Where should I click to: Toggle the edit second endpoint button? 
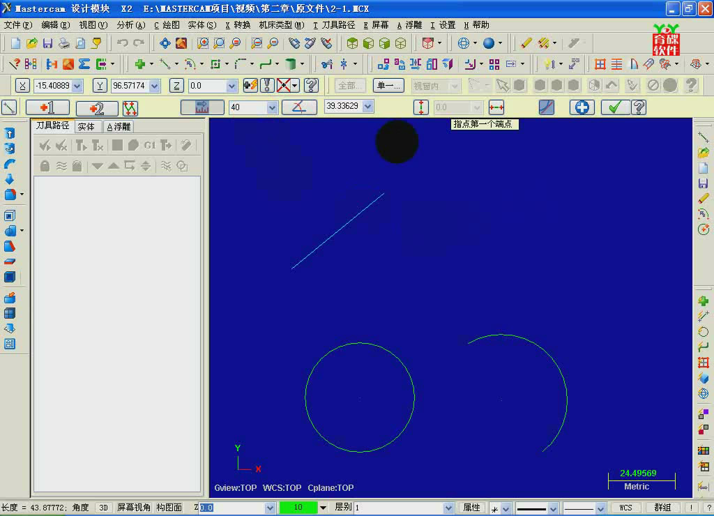97,108
